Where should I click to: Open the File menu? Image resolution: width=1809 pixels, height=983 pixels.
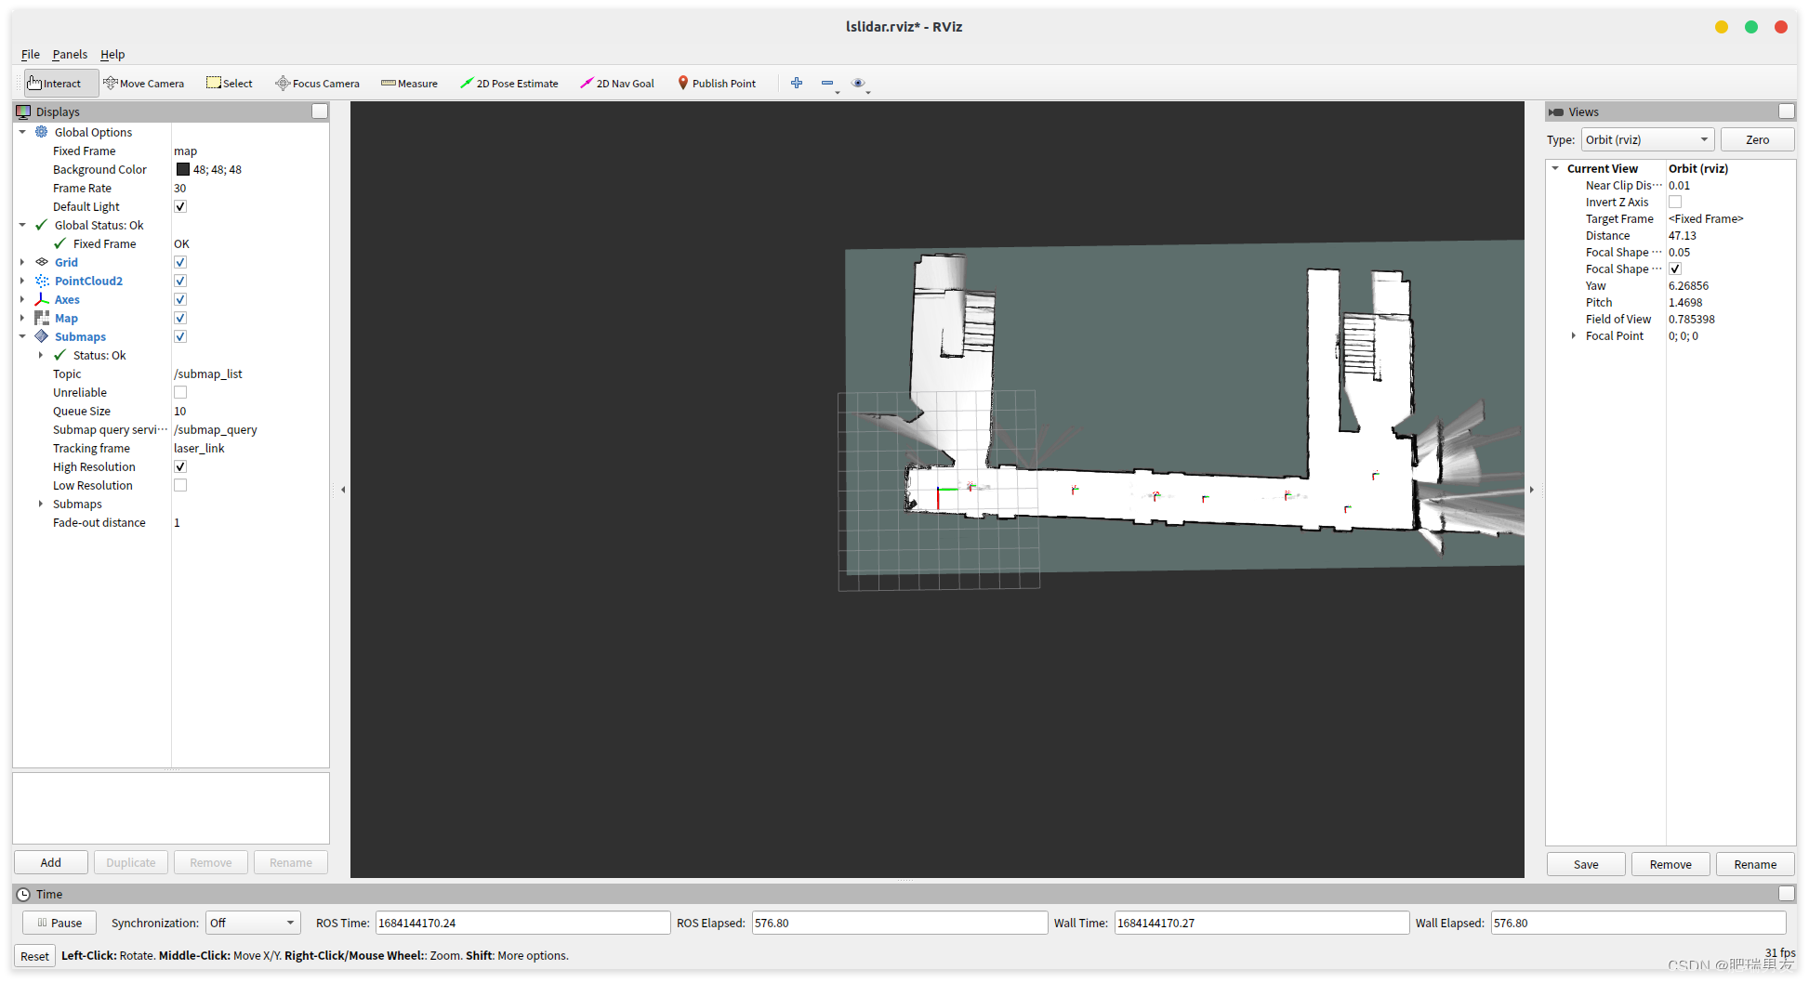coord(31,54)
